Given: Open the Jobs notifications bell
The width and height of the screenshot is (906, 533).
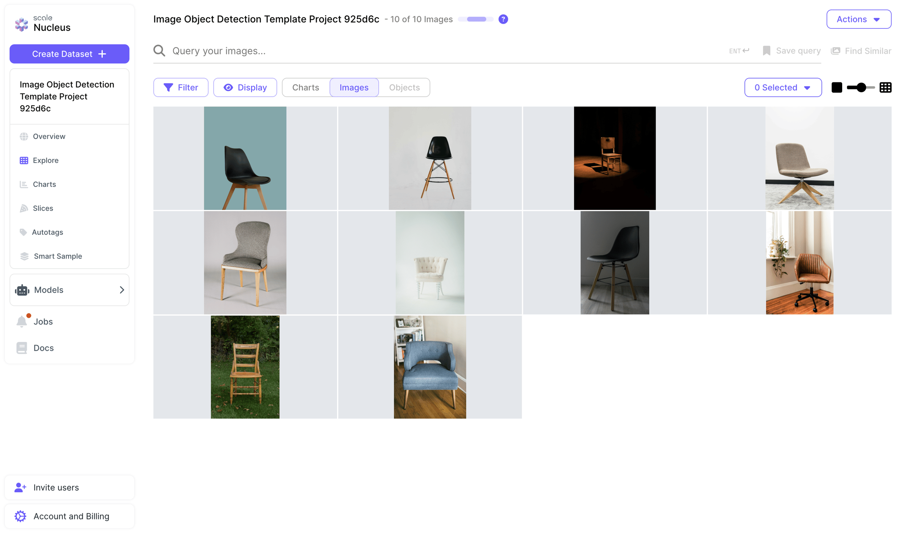Looking at the screenshot, I should tap(22, 321).
